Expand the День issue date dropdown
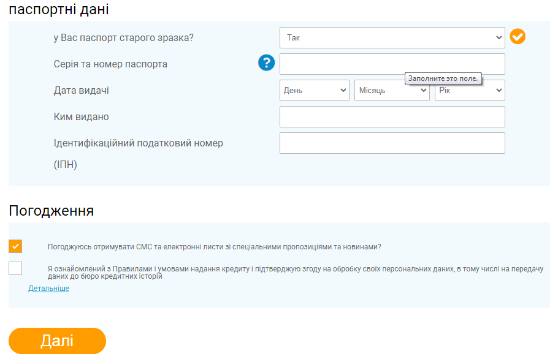 pyautogui.click(x=314, y=90)
